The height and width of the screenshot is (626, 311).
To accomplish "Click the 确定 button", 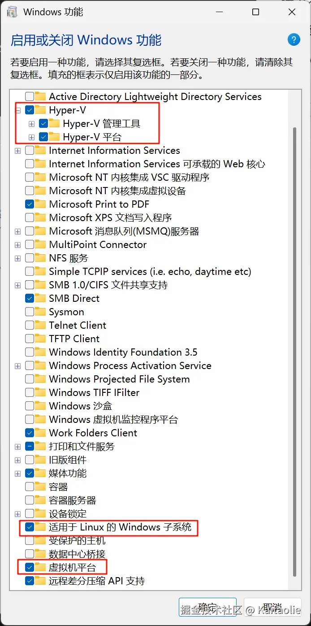I will (x=207, y=608).
